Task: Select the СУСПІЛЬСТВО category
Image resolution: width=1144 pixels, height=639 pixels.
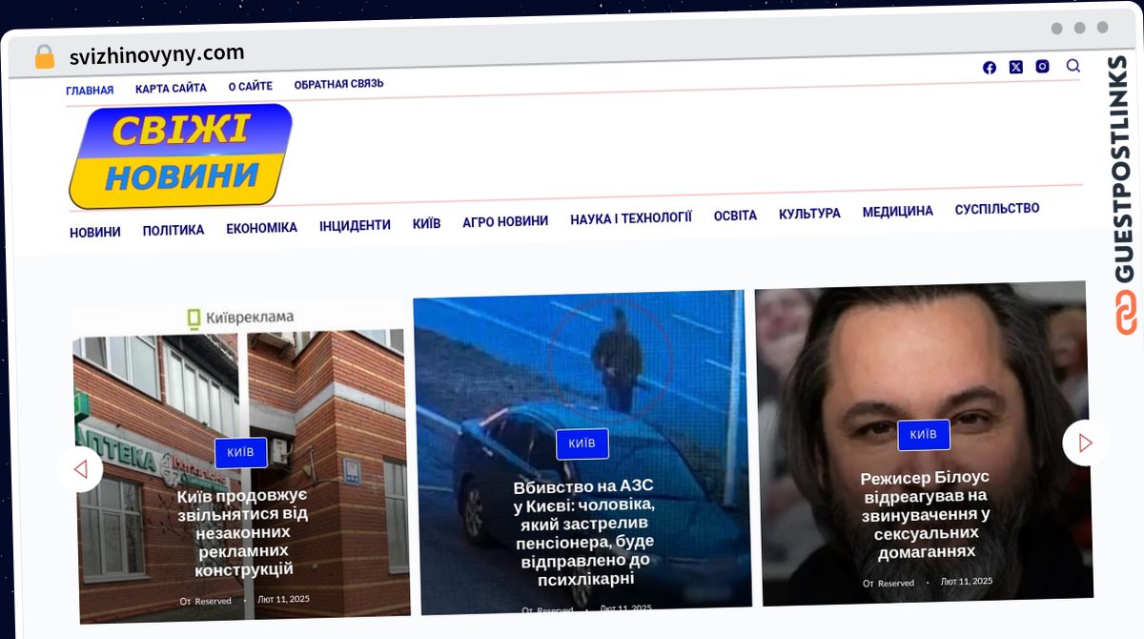Action: [x=997, y=208]
